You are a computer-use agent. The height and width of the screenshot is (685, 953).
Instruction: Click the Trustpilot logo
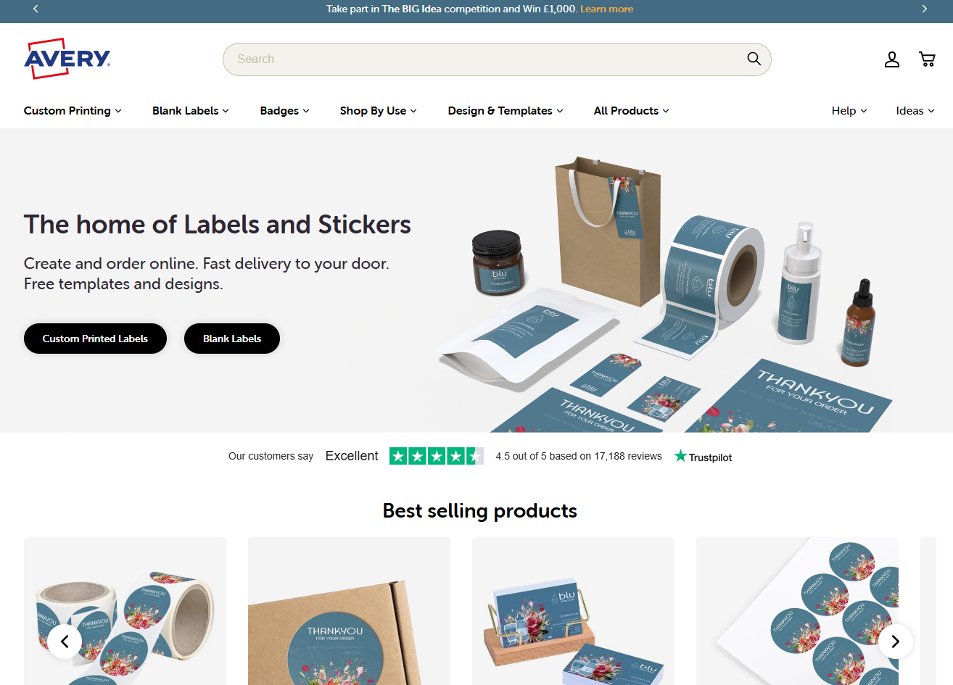tap(703, 457)
